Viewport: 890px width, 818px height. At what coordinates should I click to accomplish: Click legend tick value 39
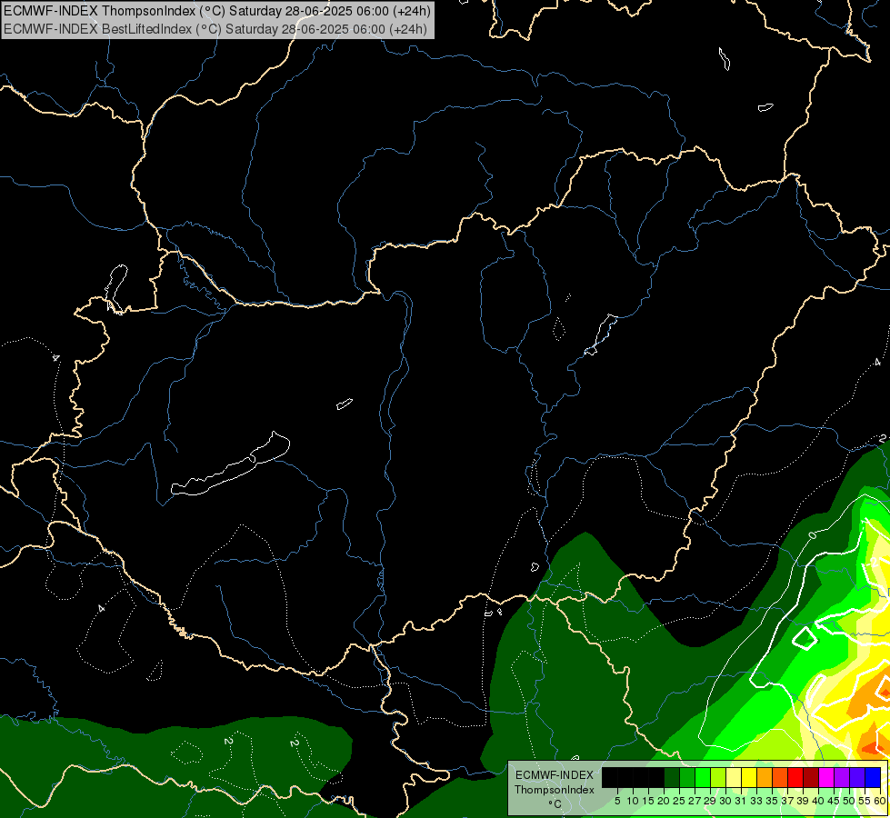803,801
